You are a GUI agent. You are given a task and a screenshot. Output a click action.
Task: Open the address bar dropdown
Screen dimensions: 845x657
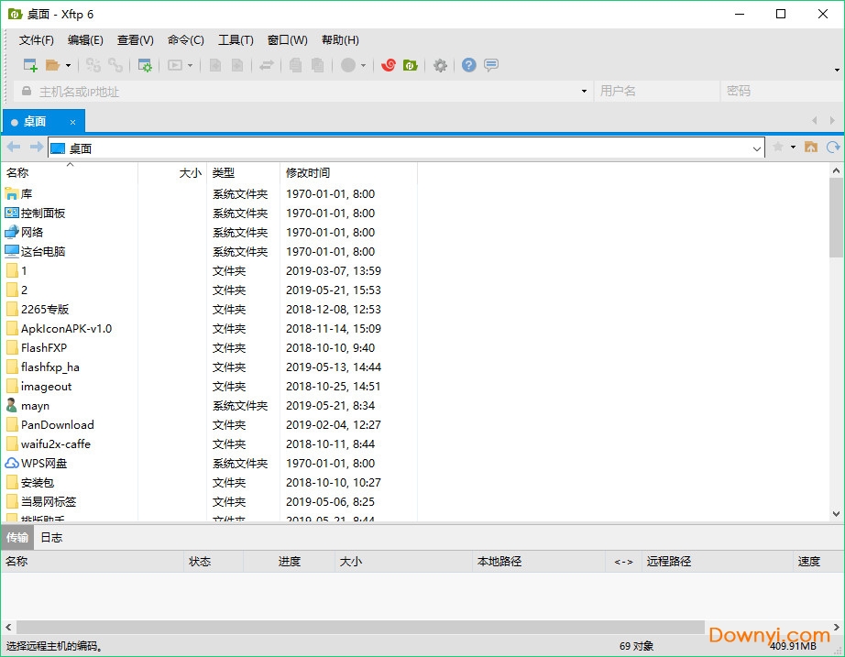[x=755, y=148]
